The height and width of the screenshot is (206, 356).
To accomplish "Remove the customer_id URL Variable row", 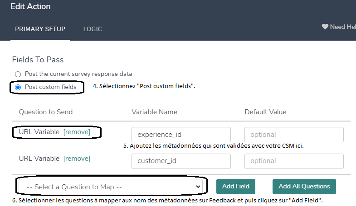I will coord(77,159).
